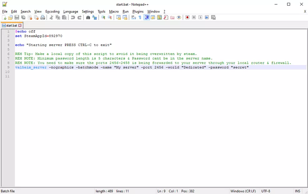Open the Search menu

click(x=26, y=11)
